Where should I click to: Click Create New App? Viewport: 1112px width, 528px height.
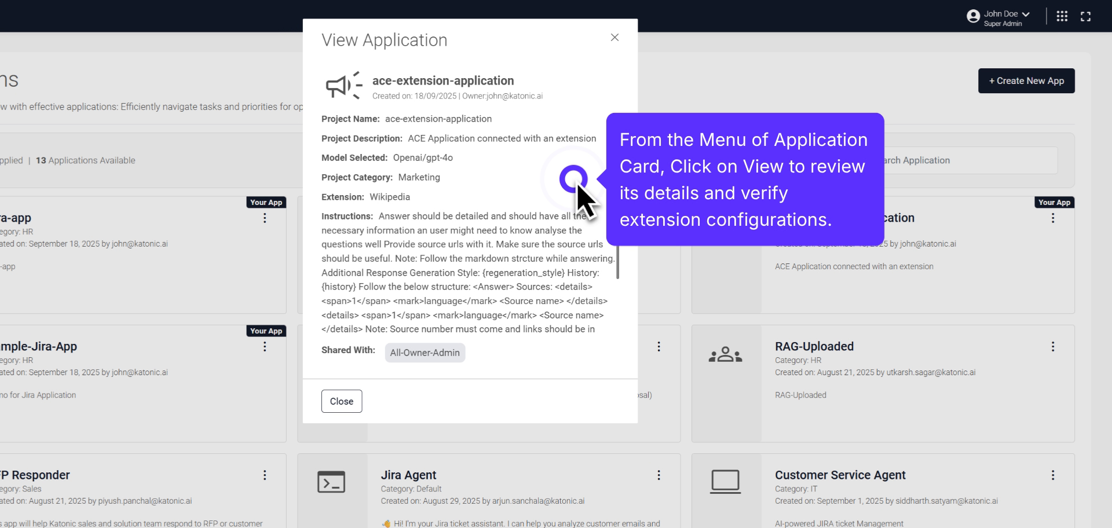(1026, 80)
